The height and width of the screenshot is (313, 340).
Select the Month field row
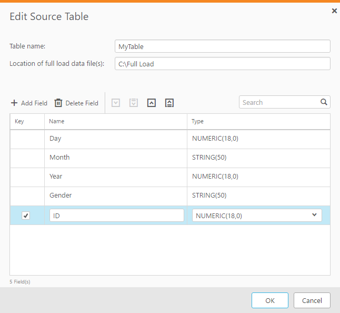point(116,158)
